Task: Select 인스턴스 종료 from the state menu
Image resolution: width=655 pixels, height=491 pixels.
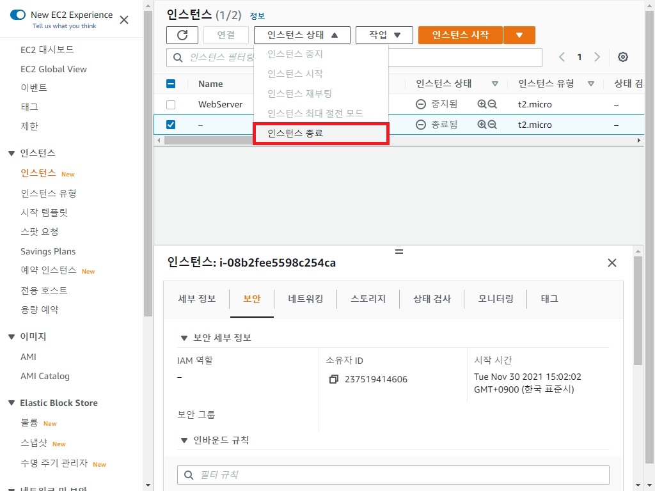Action: (x=321, y=134)
